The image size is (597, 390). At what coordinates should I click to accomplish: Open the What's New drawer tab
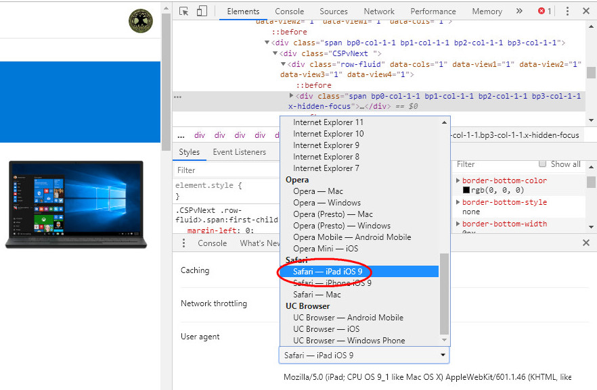coord(260,243)
